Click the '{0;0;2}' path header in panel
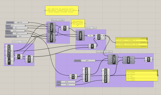This screenshot has height=95, width=161. tap(131, 46)
